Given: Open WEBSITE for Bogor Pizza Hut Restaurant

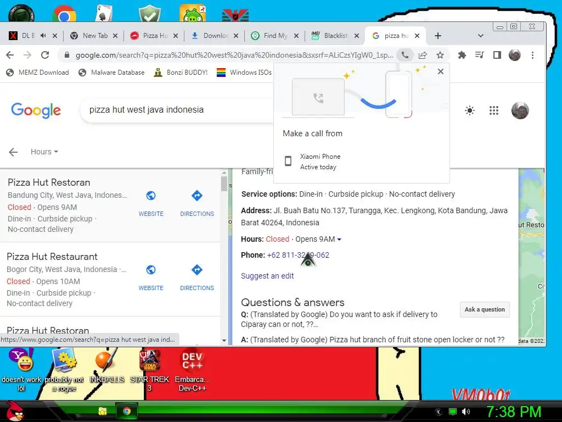Looking at the screenshot, I should point(151,277).
